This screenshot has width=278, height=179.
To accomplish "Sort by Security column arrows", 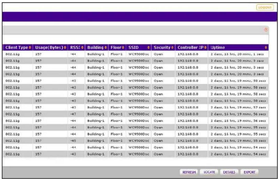I will point(172,47).
